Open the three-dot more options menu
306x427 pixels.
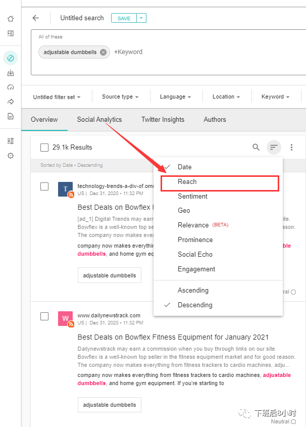[x=291, y=148]
